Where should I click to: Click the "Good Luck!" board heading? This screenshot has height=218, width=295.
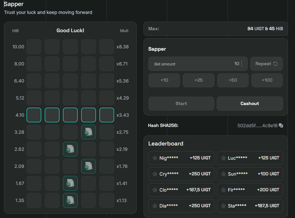click(x=70, y=31)
